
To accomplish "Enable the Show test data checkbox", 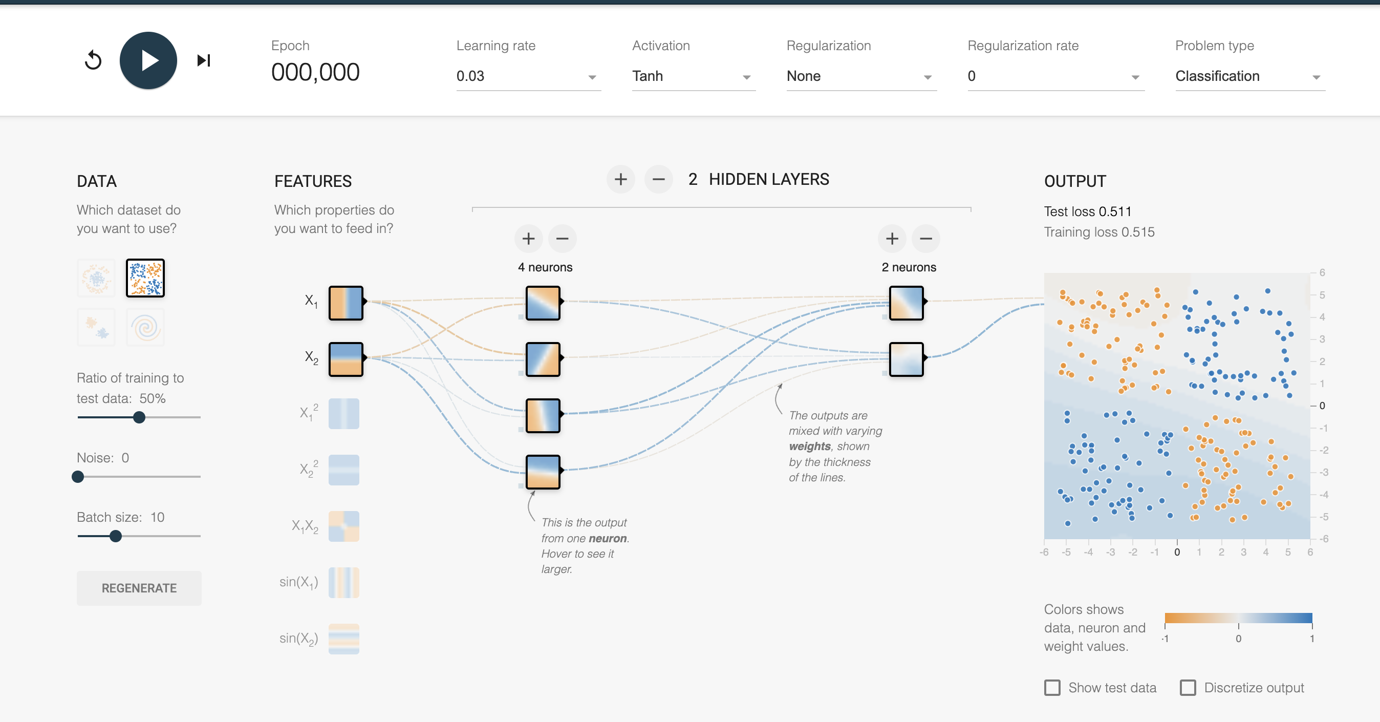I will pyautogui.click(x=1052, y=688).
